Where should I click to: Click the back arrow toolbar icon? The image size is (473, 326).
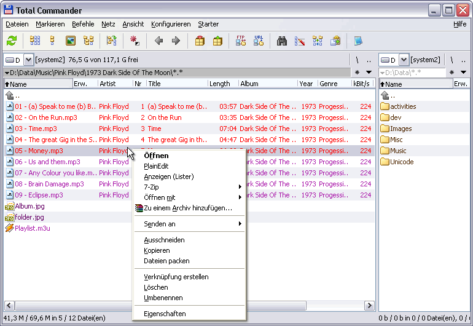pos(158,41)
